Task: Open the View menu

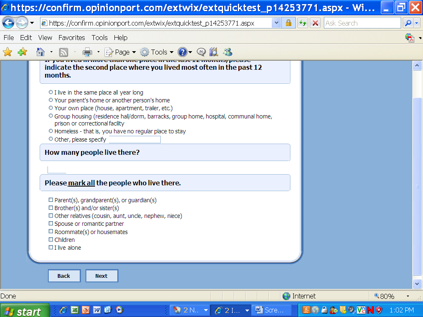Action: pyautogui.click(x=45, y=38)
